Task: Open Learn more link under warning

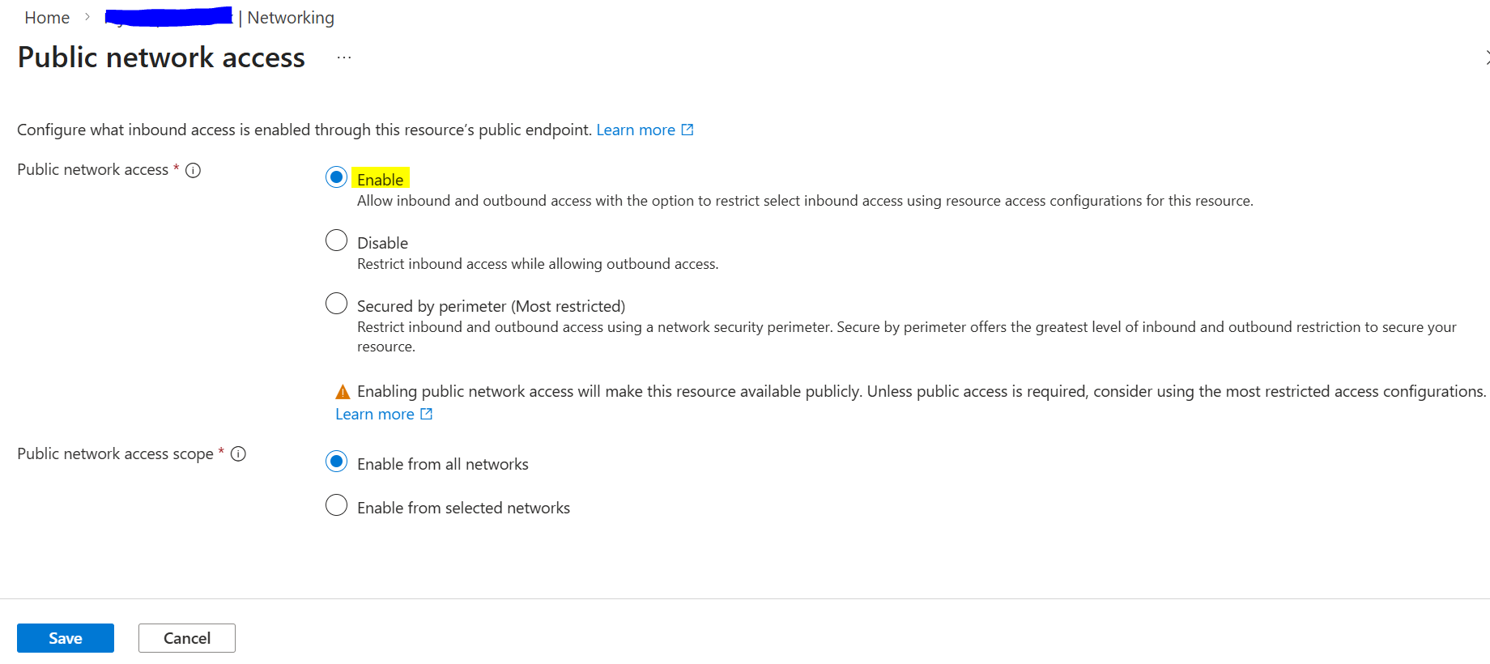Action: (375, 414)
